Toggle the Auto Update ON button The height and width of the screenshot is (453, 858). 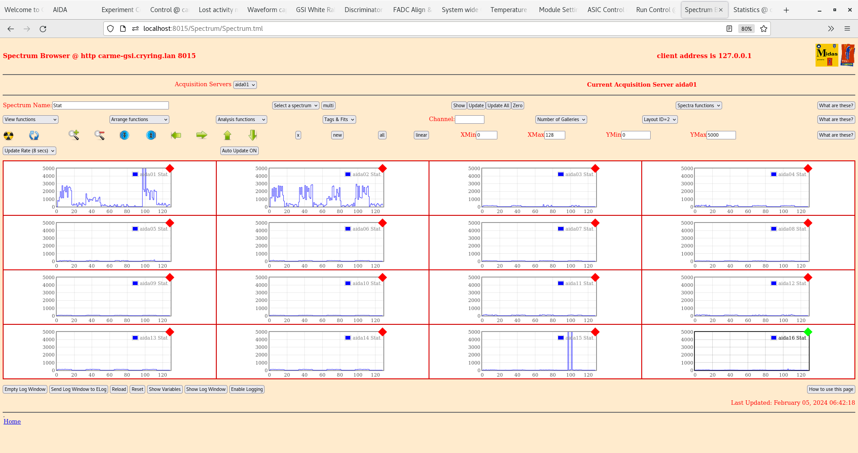[x=239, y=151]
